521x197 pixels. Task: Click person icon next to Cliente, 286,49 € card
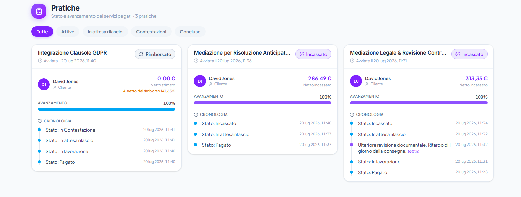tap(211, 84)
